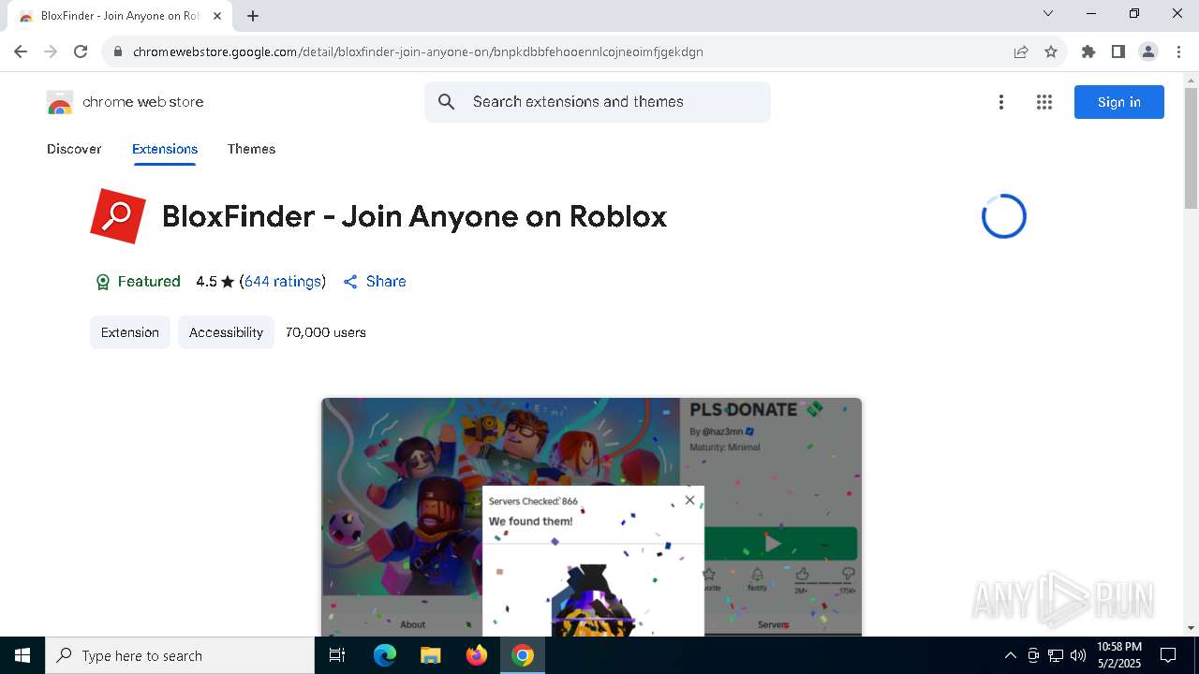Open the volume control in tray
This screenshot has height=674, width=1199.
click(x=1078, y=655)
